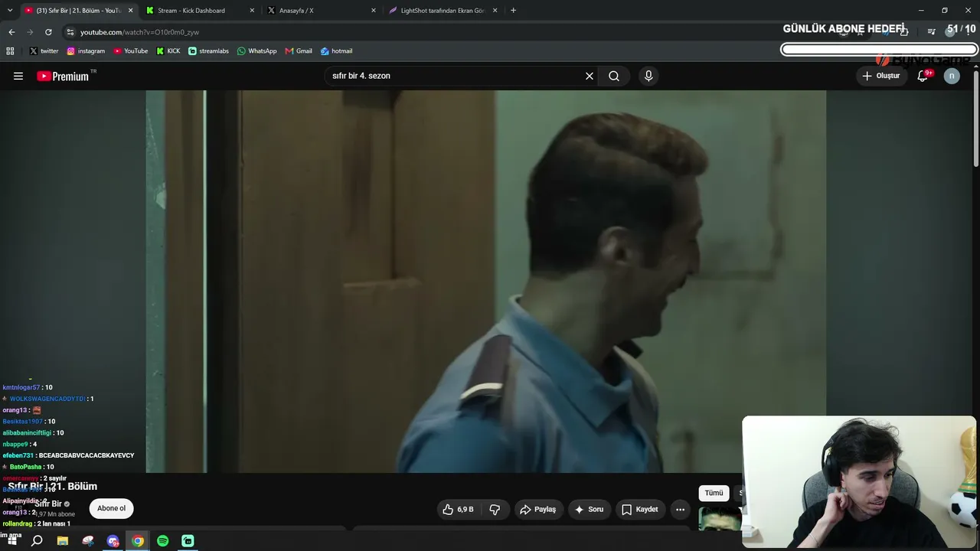
Task: Like the video with thumbs up
Action: pyautogui.click(x=457, y=509)
